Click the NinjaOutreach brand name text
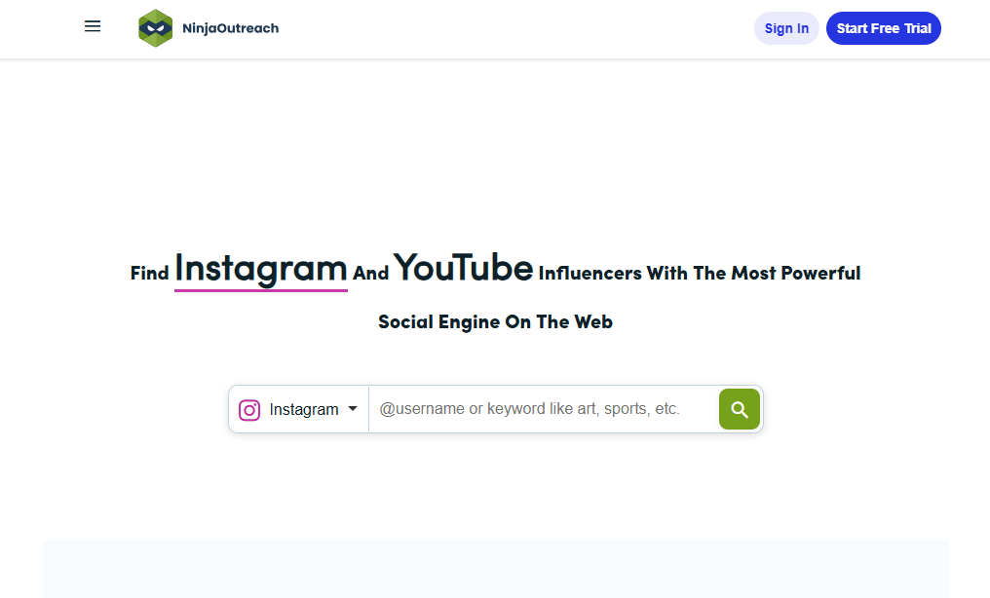The image size is (990, 598). coord(230,28)
